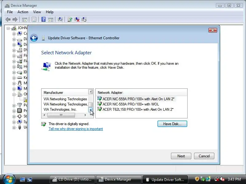The width and height of the screenshot is (246, 184).
Task: Open the Properties toolbar icon
Action: pyautogui.click(x=34, y=20)
